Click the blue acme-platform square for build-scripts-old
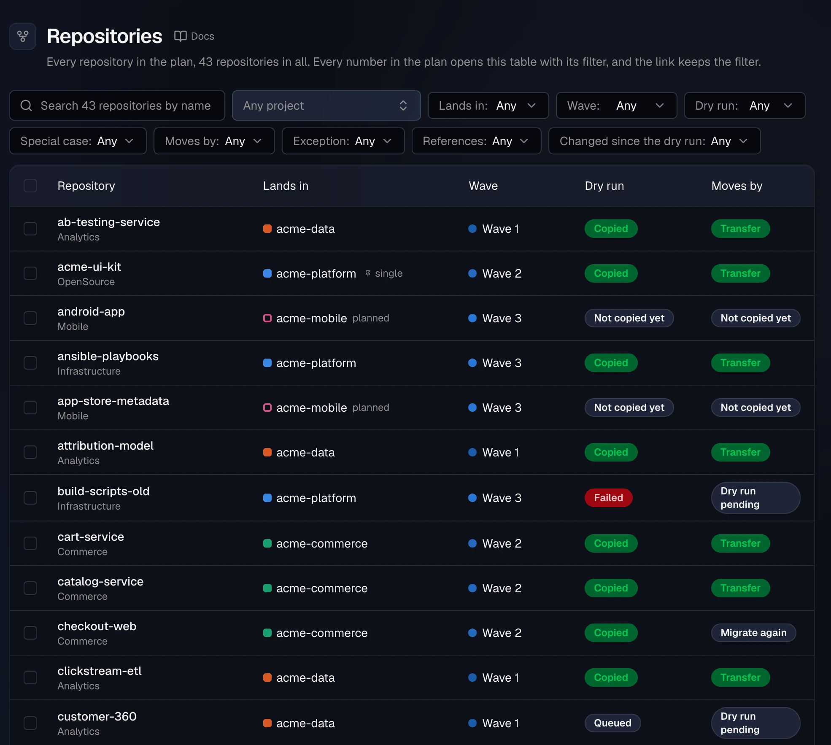 click(x=267, y=498)
